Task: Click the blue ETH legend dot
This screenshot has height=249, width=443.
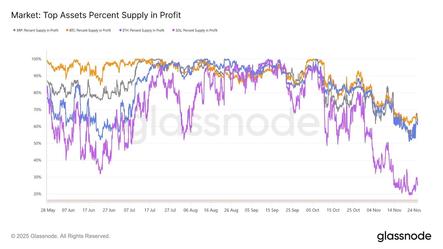Action: pos(120,30)
